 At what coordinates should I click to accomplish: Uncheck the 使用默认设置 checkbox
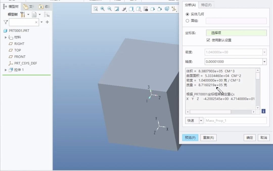click(208, 40)
